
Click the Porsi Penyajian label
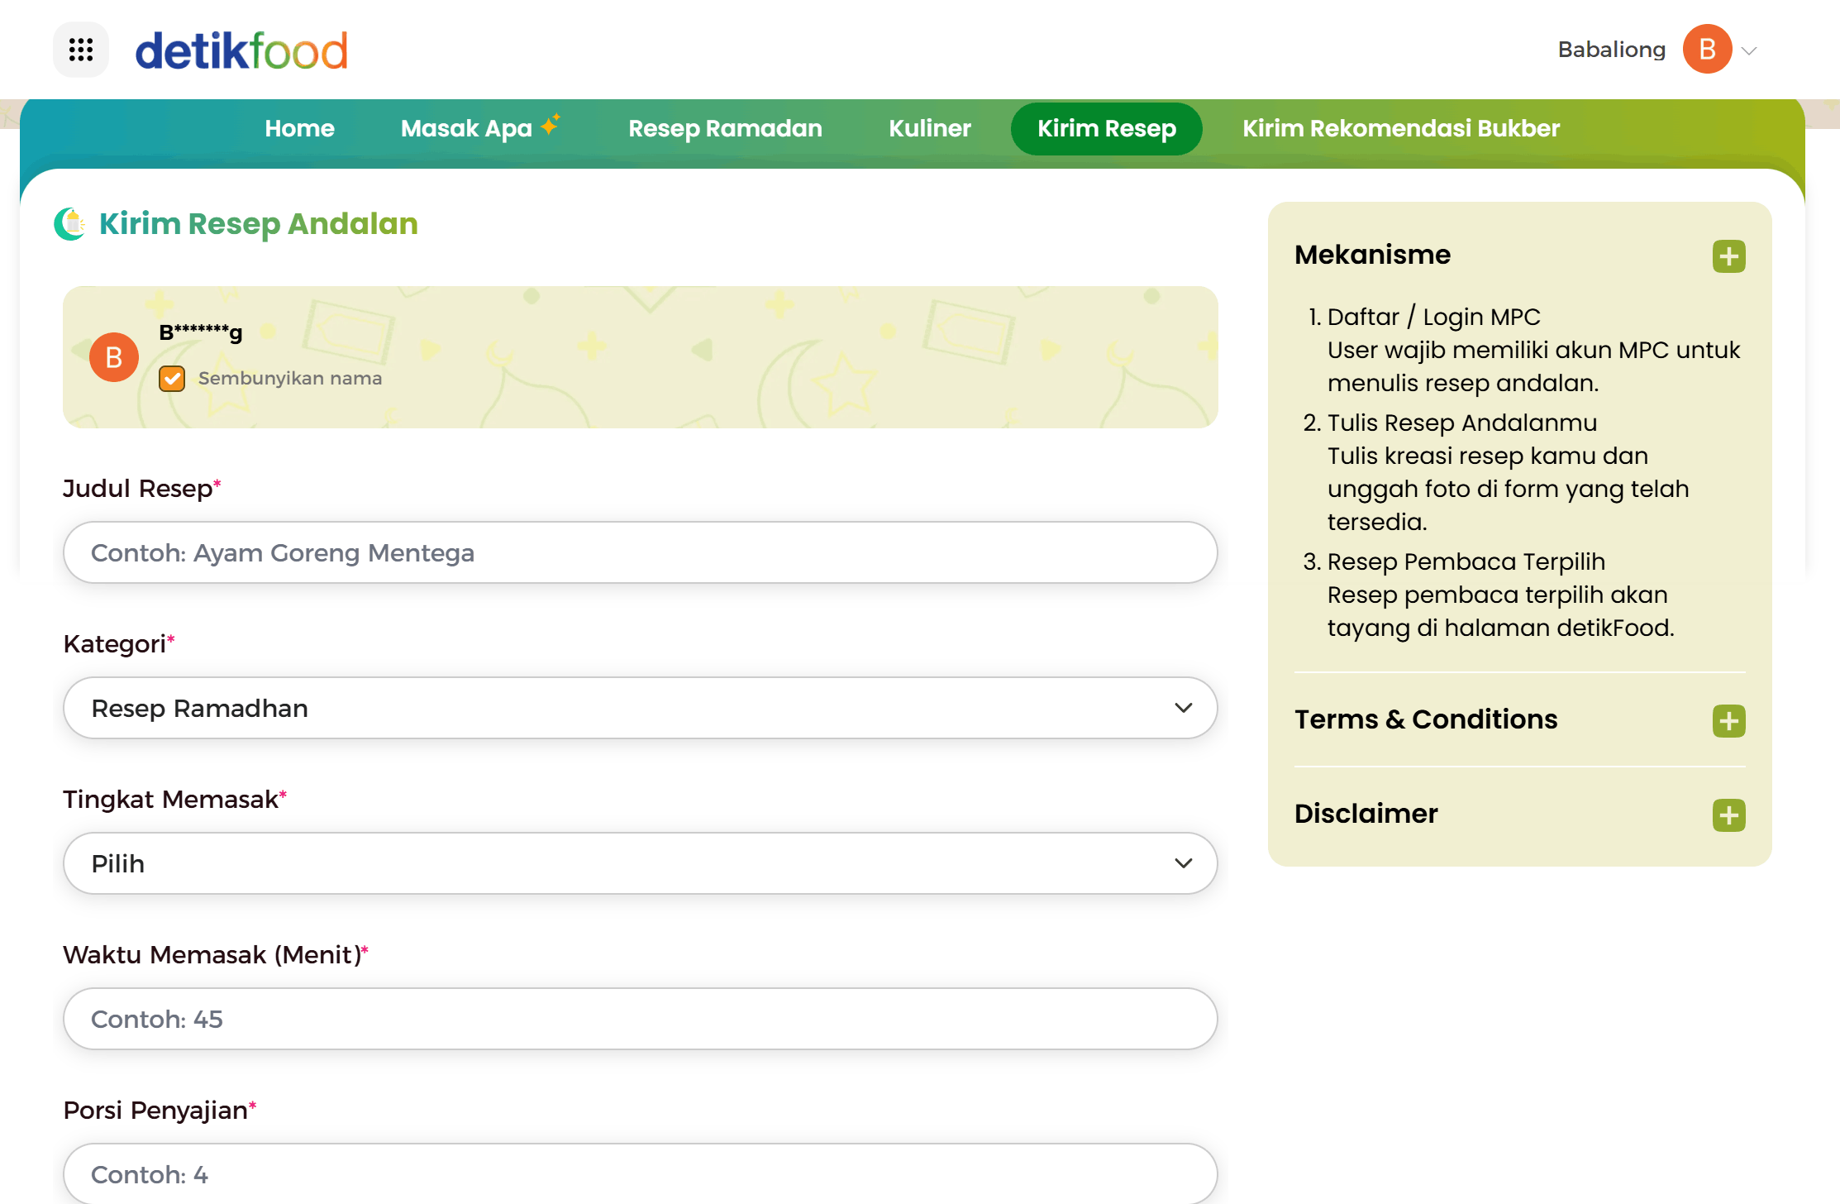(160, 1111)
